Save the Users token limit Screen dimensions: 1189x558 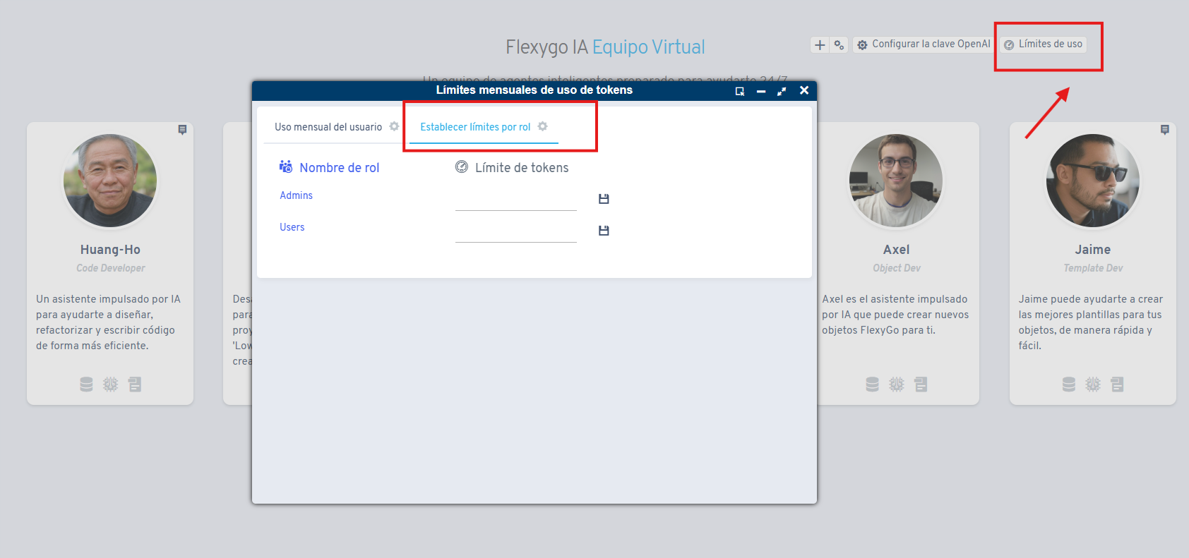click(604, 231)
